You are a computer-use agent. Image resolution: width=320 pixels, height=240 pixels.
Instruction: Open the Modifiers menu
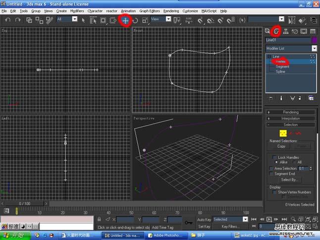tap(77, 11)
